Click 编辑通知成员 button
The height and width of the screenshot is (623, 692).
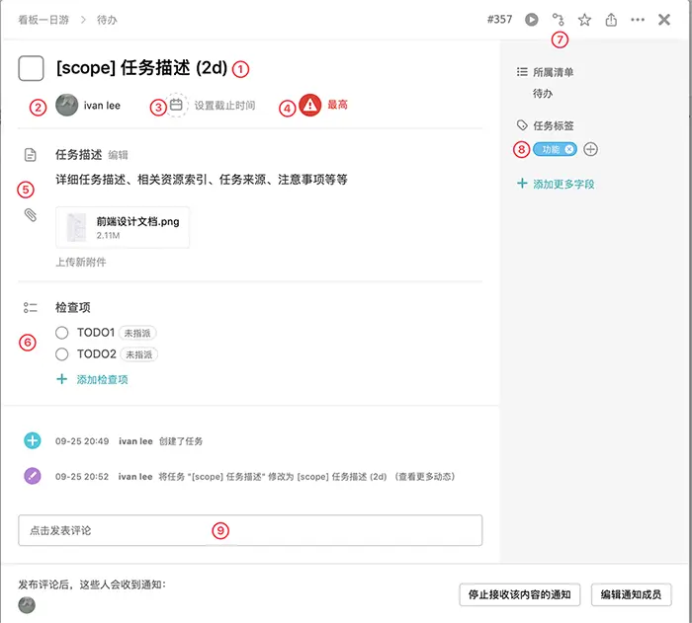tap(631, 594)
